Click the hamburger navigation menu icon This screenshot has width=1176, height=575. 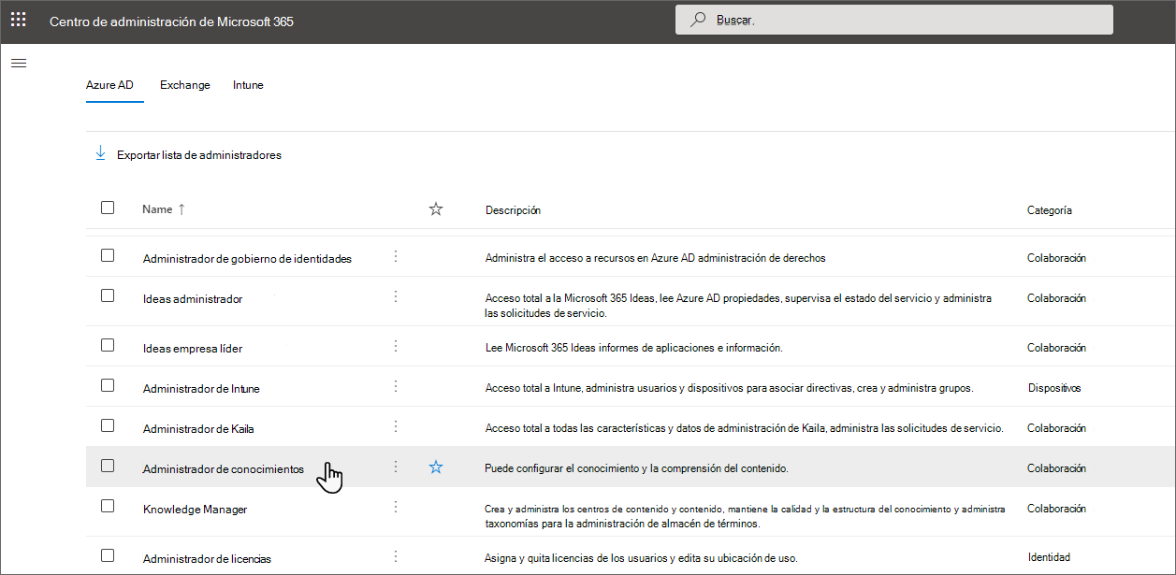(x=19, y=63)
